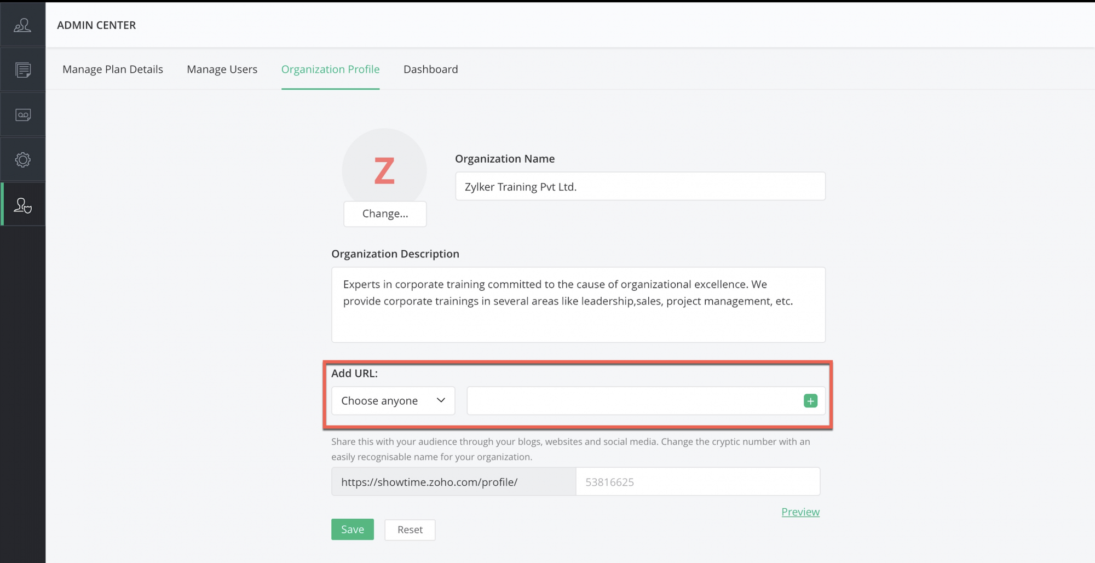Open the trainer profile sidebar icon
The width and height of the screenshot is (1095, 563).
[22, 25]
